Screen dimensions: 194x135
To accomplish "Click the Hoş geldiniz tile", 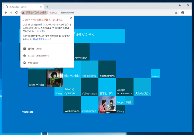I will pyautogui.click(x=90, y=69).
